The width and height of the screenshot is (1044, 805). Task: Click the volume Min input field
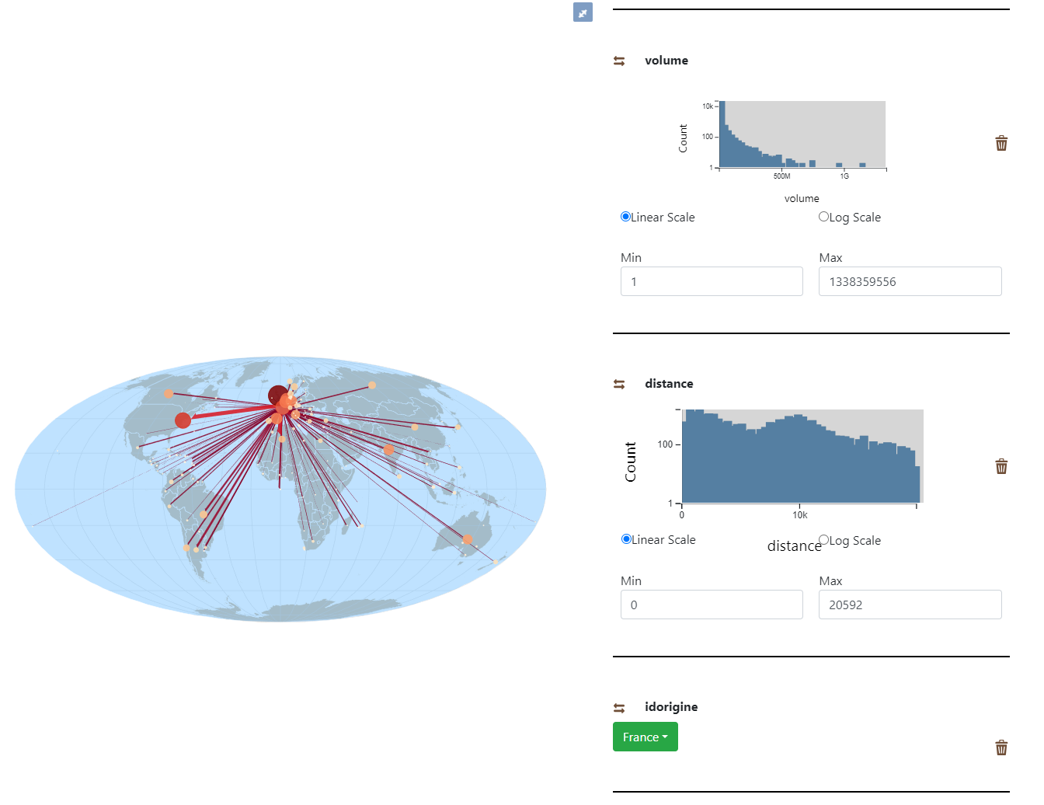712,281
